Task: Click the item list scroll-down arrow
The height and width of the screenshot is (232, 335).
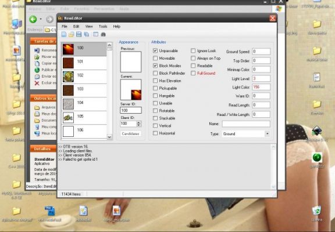Action: pos(109,137)
